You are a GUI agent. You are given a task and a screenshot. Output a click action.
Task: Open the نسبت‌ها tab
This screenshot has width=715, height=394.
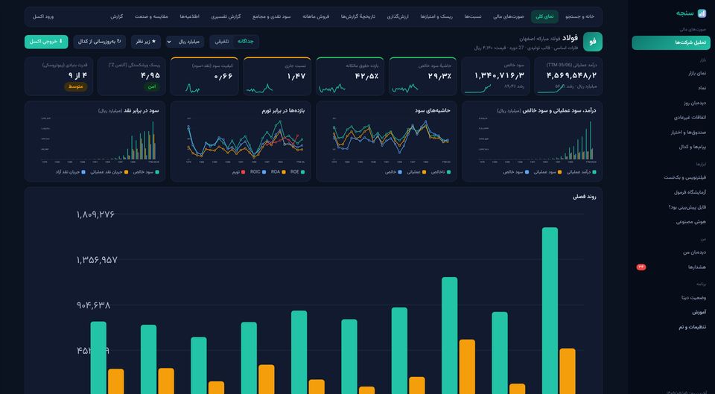pyautogui.click(x=473, y=16)
